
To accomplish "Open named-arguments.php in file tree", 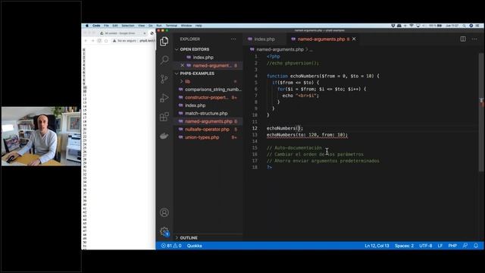I will (x=208, y=121).
